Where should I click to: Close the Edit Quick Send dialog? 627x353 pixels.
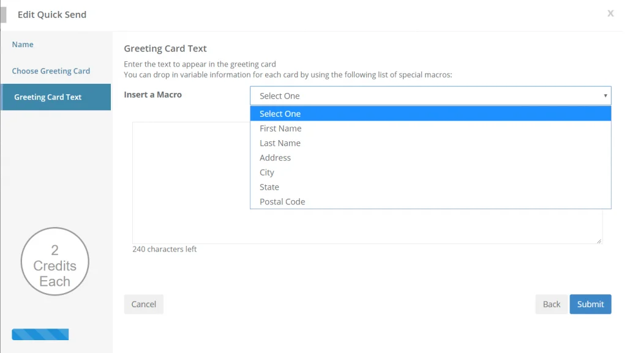pyautogui.click(x=610, y=13)
